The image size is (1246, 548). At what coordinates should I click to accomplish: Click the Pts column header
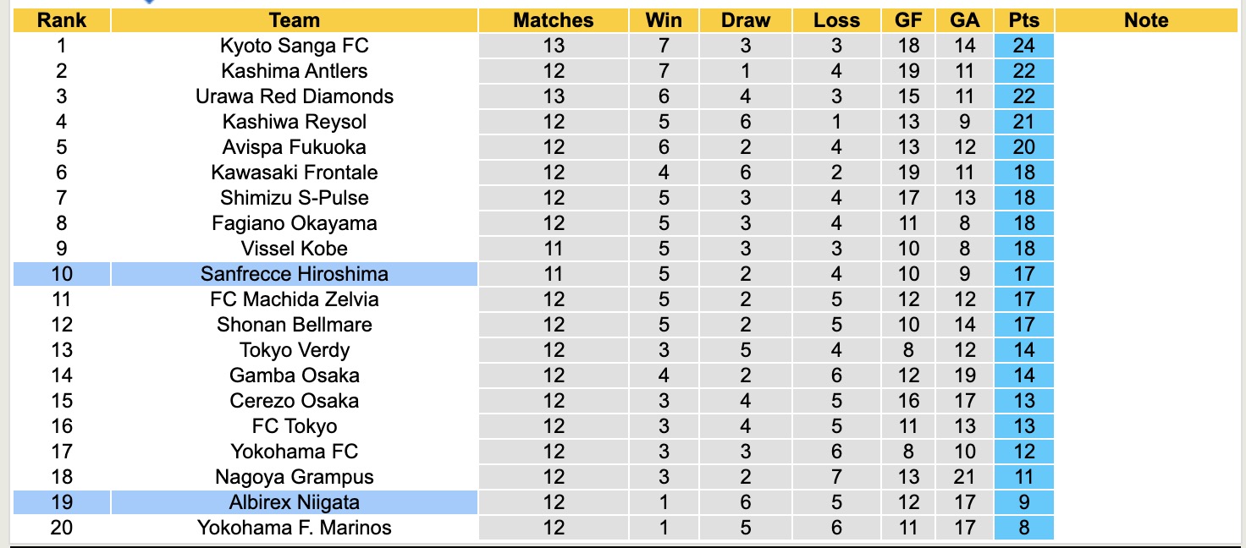click(1024, 20)
